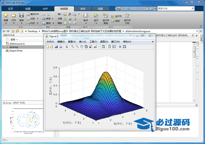
Task: Click the 运行节 (Run Section) button
Action: (116, 16)
